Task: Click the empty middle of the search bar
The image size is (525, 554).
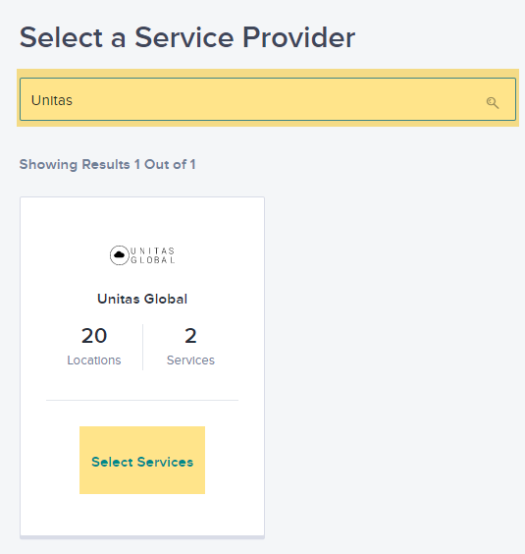Action: pyautogui.click(x=268, y=100)
